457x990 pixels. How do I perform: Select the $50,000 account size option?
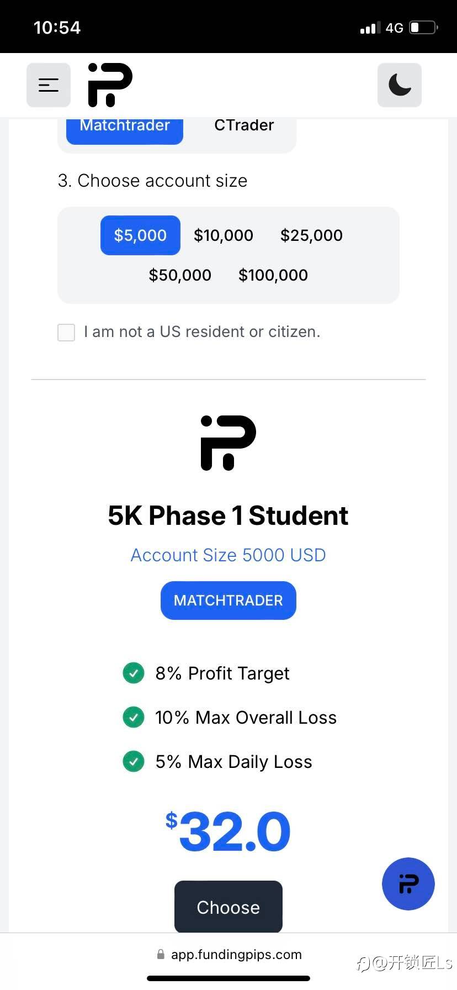(180, 275)
